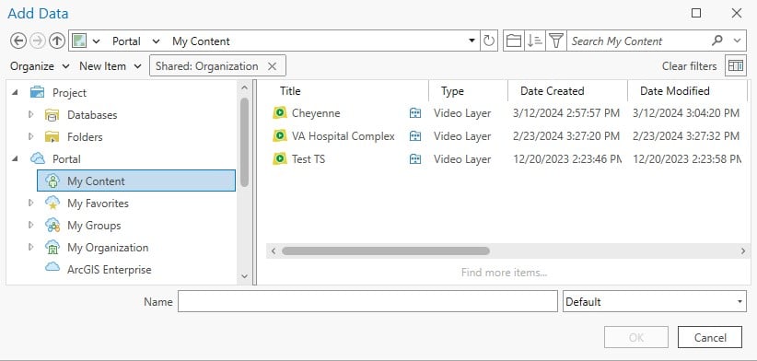The height and width of the screenshot is (361, 757).
Task: Navigate up one level with up arrow
Action: point(57,41)
